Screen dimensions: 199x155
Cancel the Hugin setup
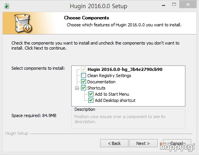pos(177,143)
